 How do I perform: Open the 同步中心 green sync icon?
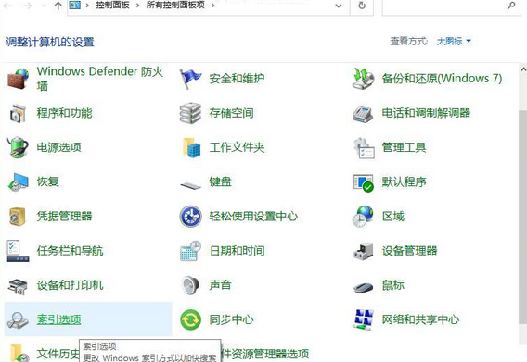pos(190,319)
